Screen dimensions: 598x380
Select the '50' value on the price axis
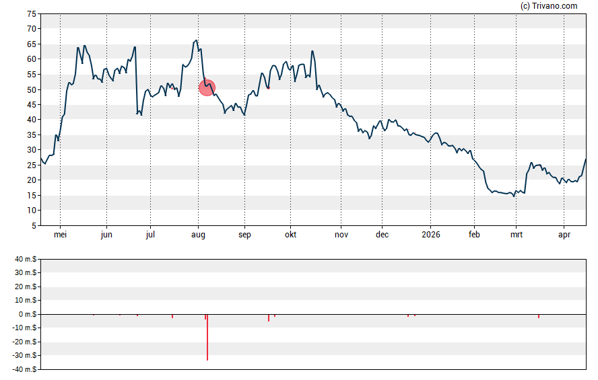(x=31, y=89)
